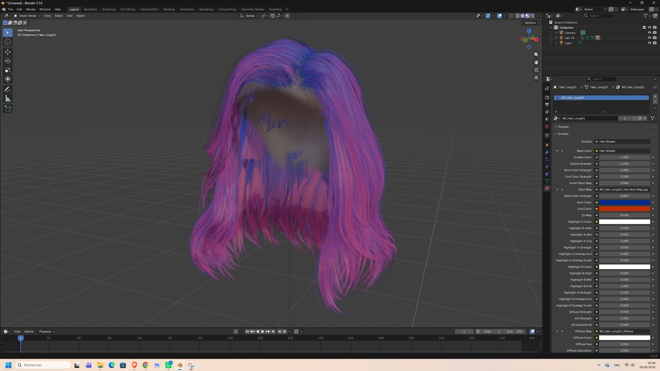Select the Add Cube tool
This screenshot has height=371, width=660.
(8, 109)
